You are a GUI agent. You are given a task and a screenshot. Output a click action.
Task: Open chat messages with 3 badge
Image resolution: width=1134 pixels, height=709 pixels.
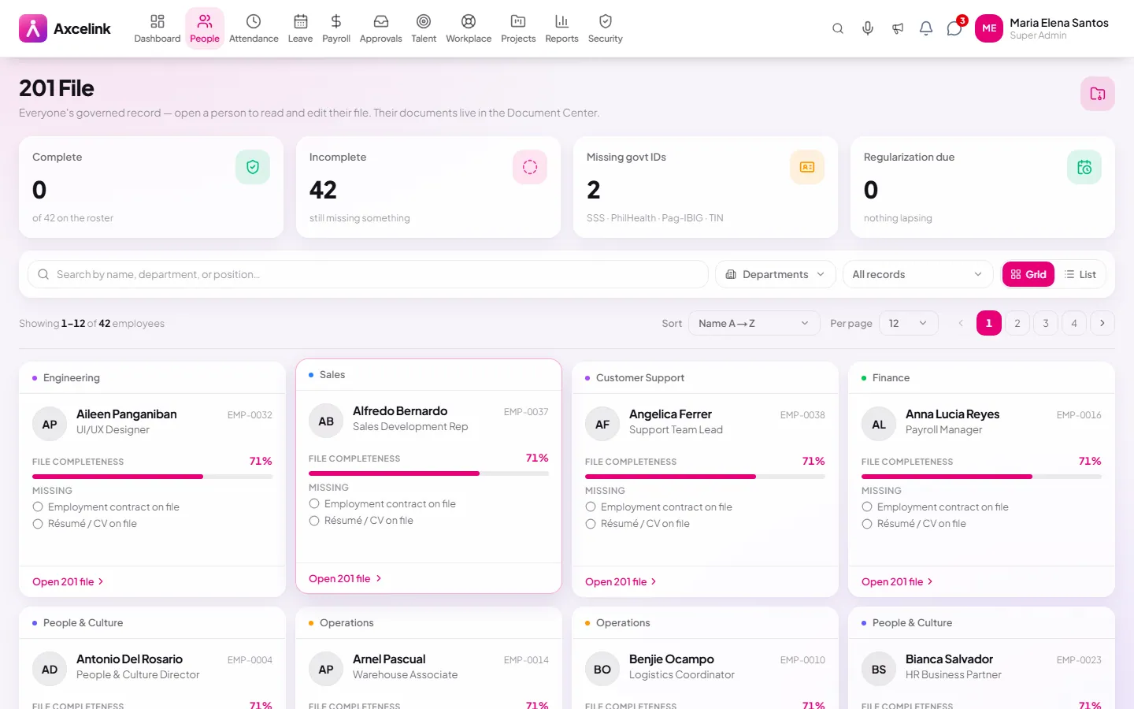(x=954, y=28)
